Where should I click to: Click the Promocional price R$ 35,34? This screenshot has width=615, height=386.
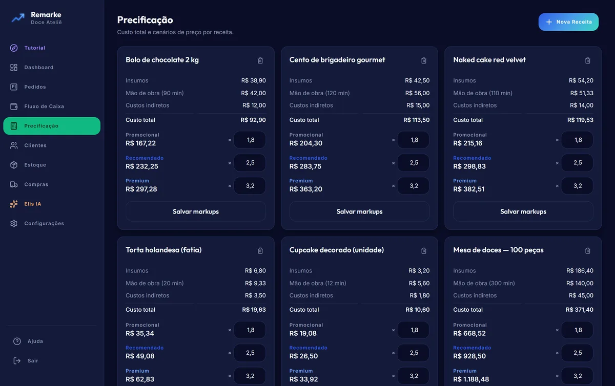(140, 333)
